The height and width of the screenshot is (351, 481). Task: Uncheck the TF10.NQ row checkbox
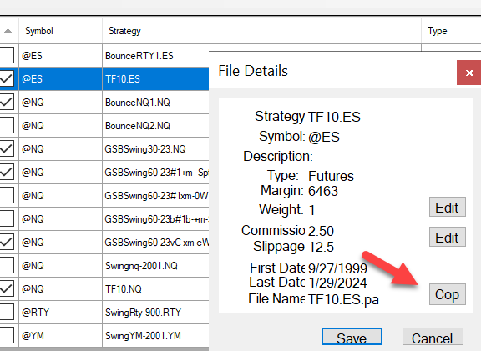[x=7, y=288]
